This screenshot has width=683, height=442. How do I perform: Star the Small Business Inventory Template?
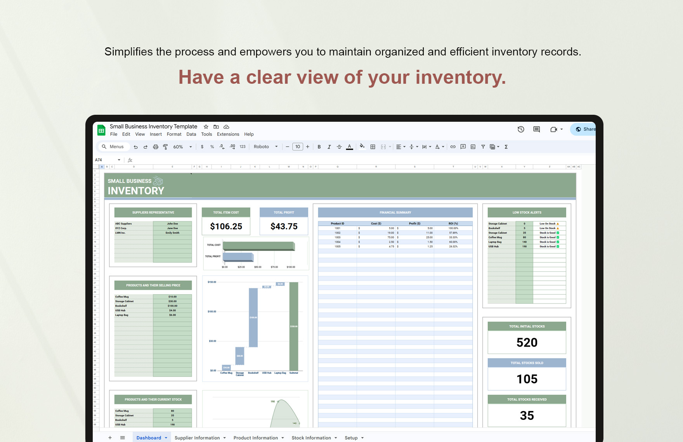point(206,126)
